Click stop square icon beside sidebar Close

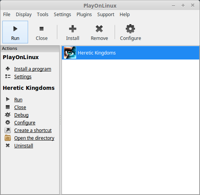pyautogui.click(x=8, y=107)
